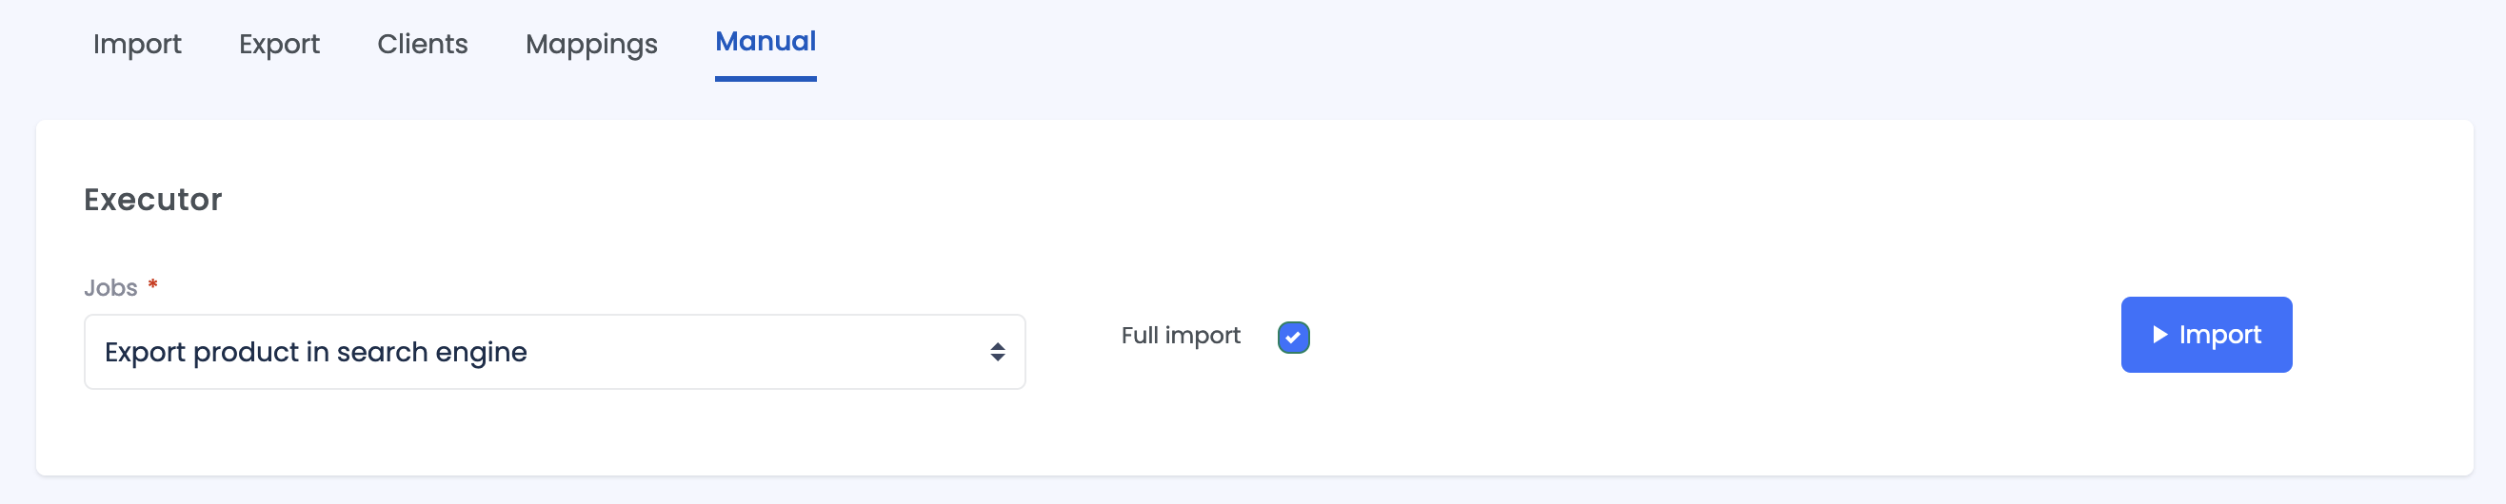Run the blue Import button

[2205, 334]
